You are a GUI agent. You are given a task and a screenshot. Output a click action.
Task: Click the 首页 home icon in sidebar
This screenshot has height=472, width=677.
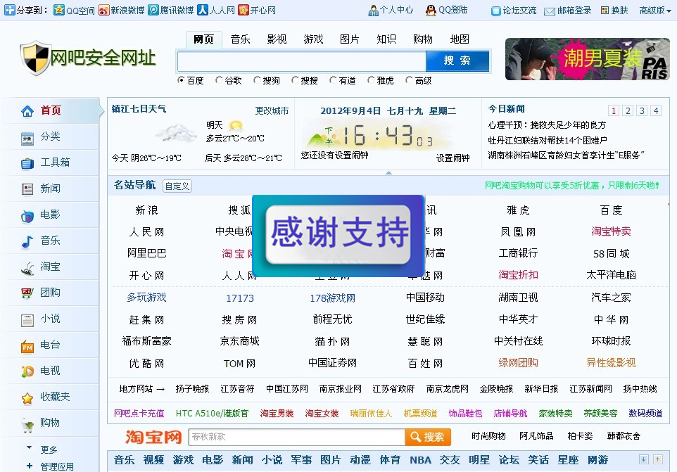(x=27, y=111)
